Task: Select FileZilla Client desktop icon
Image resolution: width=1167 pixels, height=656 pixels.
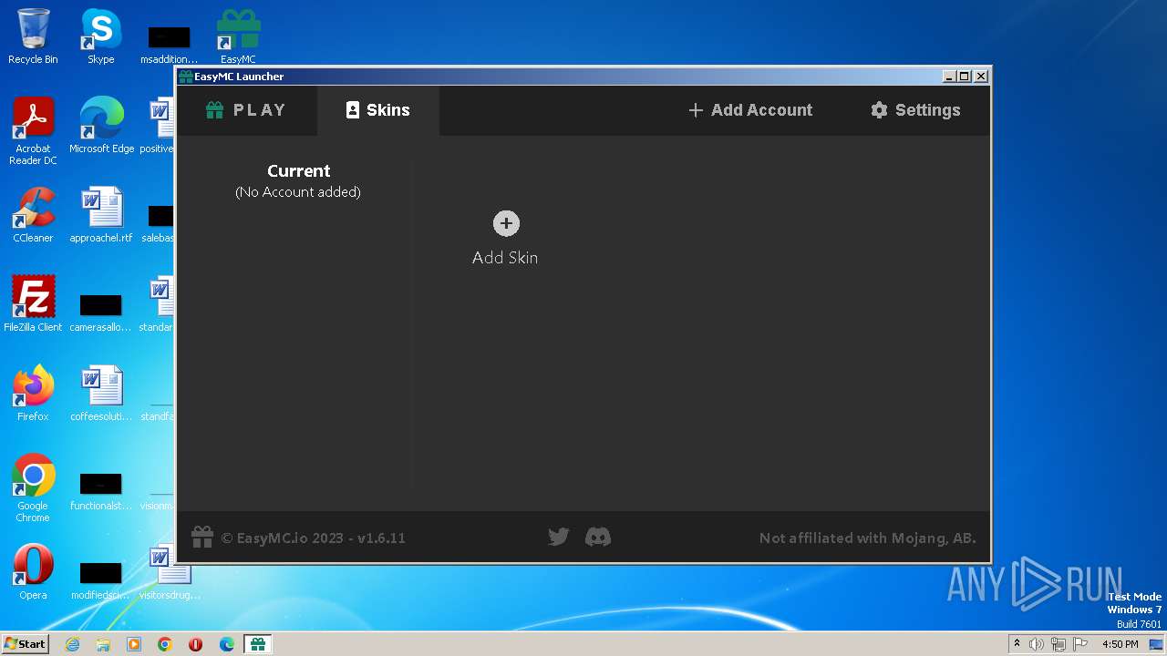Action: [x=33, y=304]
